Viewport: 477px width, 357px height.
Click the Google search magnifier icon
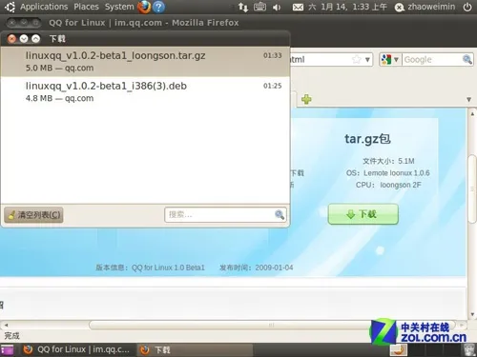point(467,59)
